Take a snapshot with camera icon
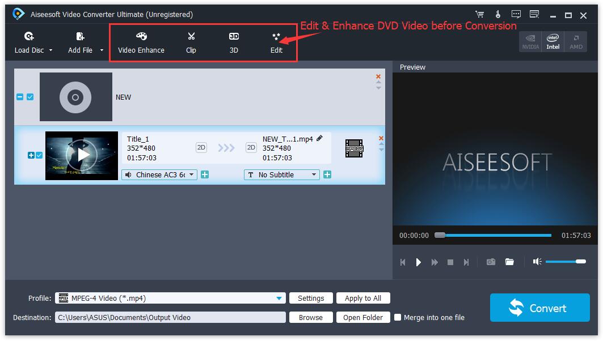Image resolution: width=603 pixels, height=341 pixels. click(491, 262)
